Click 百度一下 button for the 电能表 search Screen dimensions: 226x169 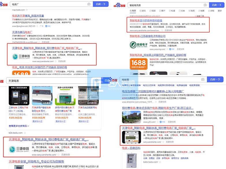click(215, 79)
